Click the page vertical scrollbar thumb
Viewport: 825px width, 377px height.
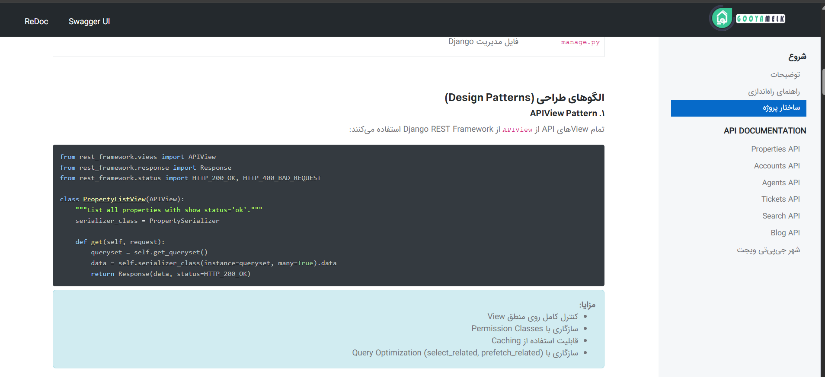click(x=823, y=82)
